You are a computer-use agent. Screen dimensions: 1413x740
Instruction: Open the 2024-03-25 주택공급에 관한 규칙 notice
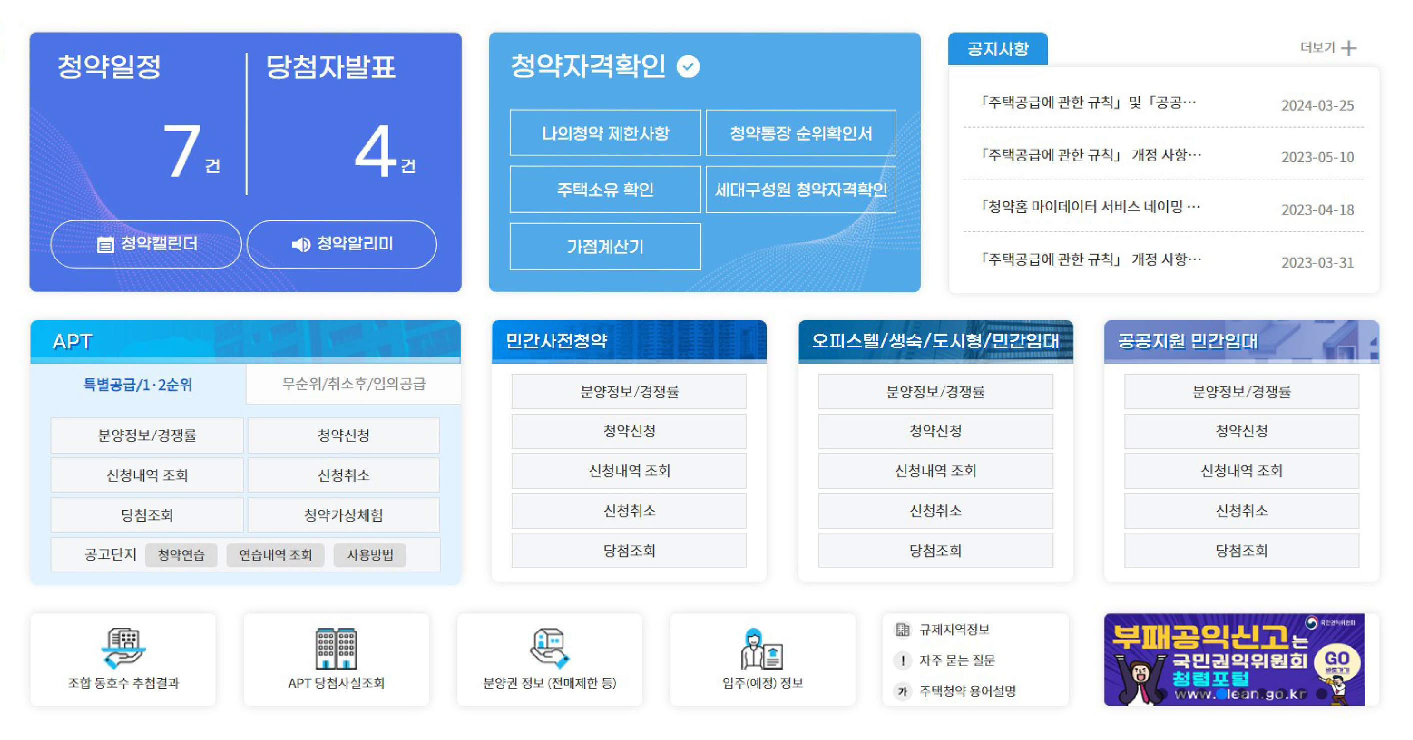(x=1088, y=103)
